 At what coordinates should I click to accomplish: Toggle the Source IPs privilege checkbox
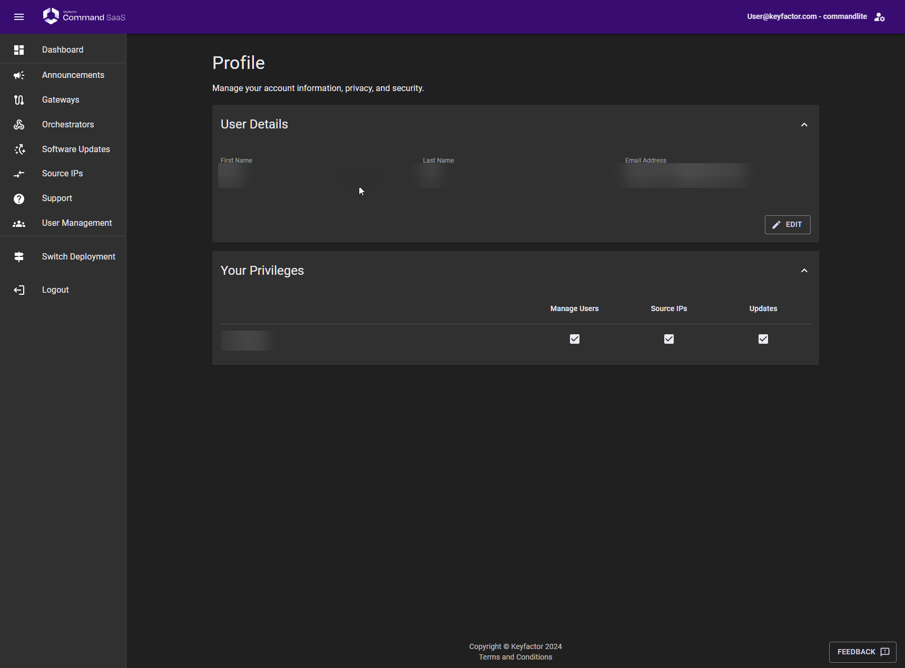click(668, 339)
